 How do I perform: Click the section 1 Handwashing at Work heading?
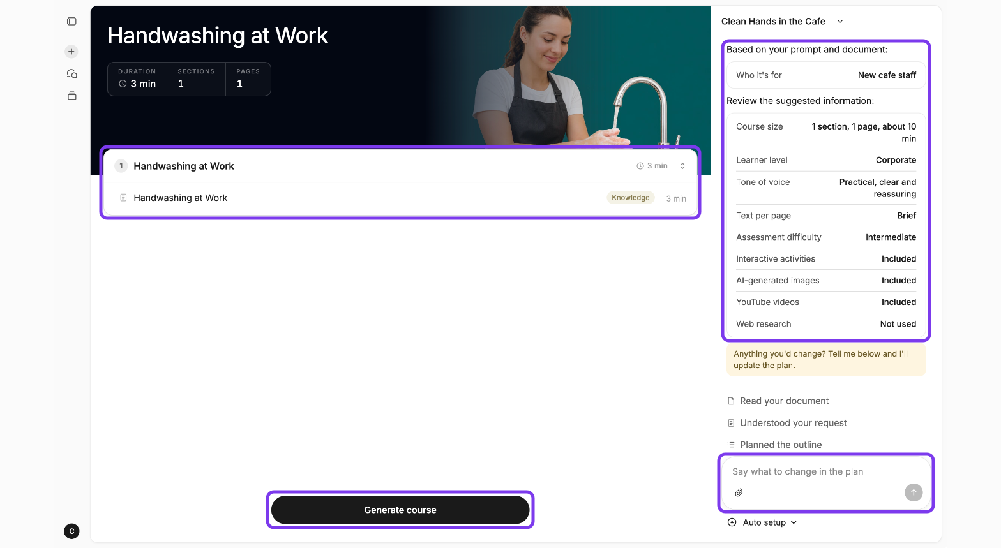[x=184, y=166]
